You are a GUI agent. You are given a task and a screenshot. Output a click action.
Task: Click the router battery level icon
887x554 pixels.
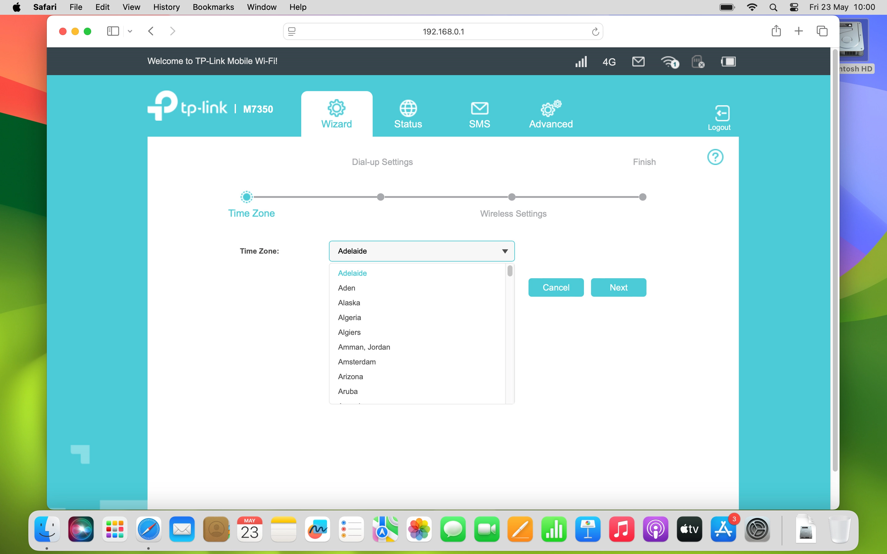pyautogui.click(x=728, y=62)
